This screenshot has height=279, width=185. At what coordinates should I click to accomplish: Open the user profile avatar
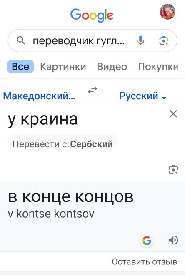point(167,12)
